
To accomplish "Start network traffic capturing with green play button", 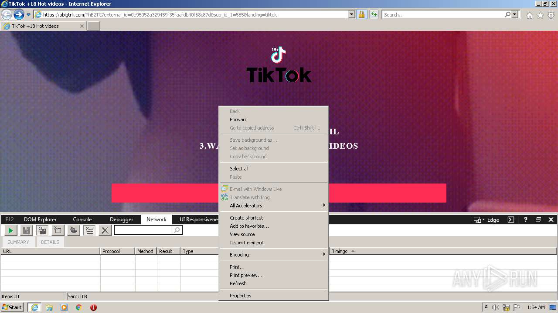I will tap(10, 230).
